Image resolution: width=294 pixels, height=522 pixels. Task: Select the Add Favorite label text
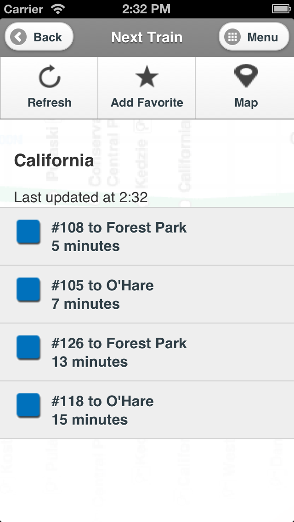(x=147, y=102)
